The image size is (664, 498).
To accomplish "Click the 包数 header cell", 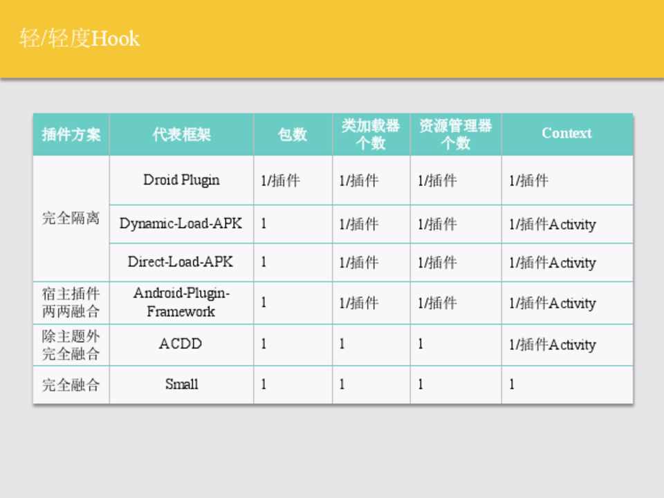I will coord(293,134).
